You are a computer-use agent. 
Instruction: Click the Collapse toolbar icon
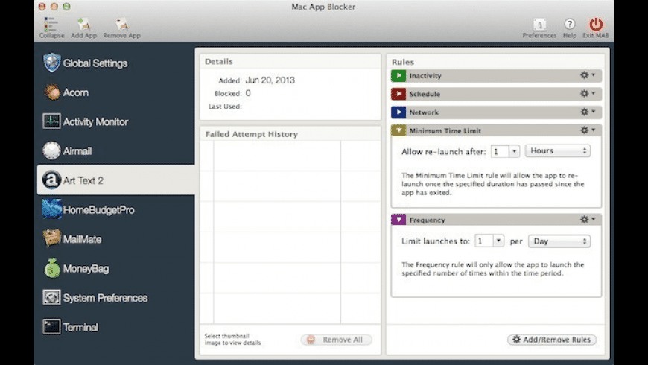[x=51, y=25]
